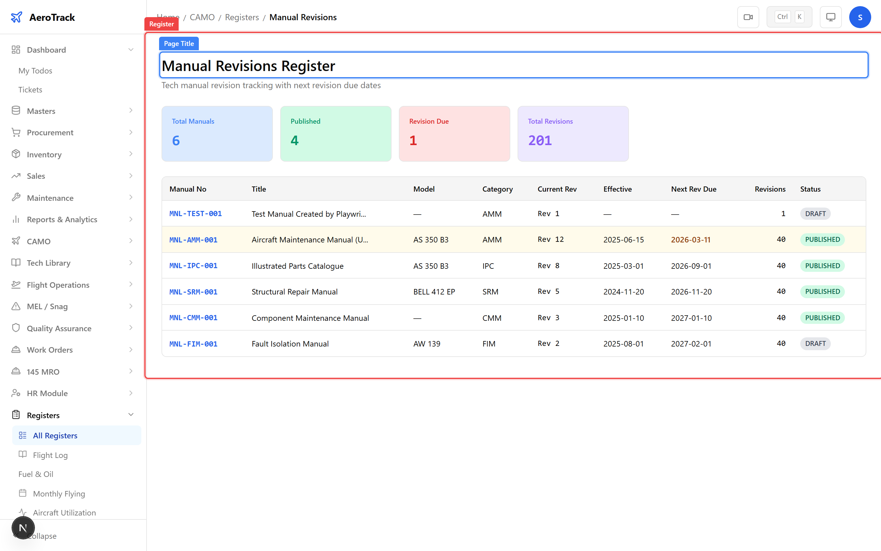Screen dimensions: 881x551
Task: Click the HR Module person icon
Action: [16, 393]
